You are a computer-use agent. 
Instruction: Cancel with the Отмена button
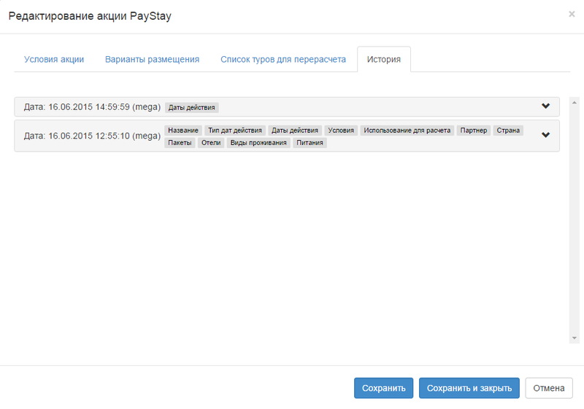pyautogui.click(x=548, y=388)
